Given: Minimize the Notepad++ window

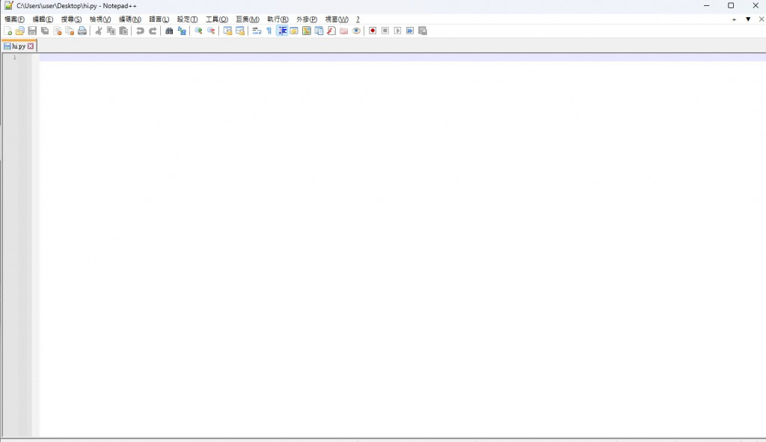Looking at the screenshot, I should click(x=706, y=6).
